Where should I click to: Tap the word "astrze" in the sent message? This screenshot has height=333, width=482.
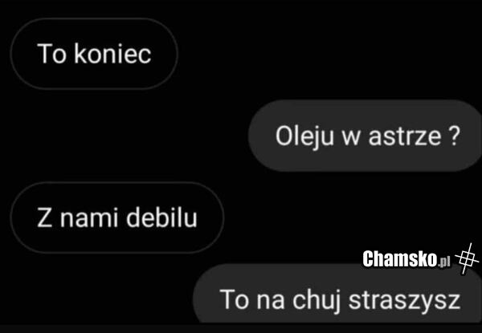pos(405,136)
